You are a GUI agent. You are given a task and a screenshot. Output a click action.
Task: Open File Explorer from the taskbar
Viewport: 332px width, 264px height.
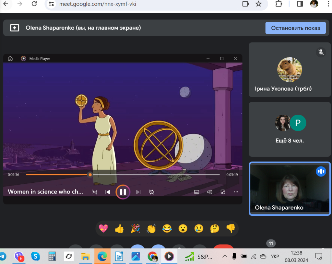tap(85, 256)
